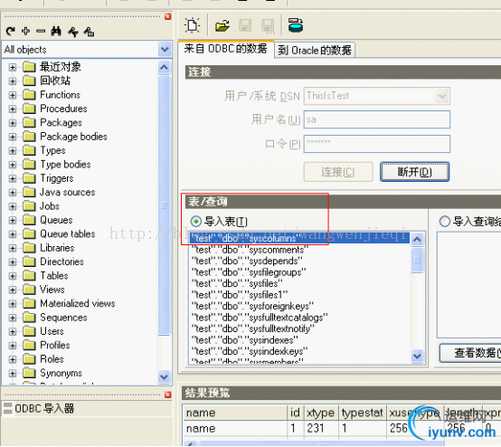This screenshot has width=501, height=447.
Task: Click the refresh icon in object browser
Action: [11, 31]
